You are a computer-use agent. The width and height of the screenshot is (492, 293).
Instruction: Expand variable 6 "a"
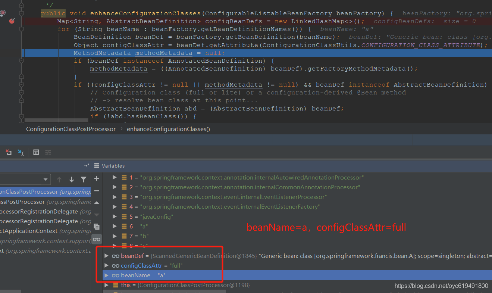(x=115, y=226)
